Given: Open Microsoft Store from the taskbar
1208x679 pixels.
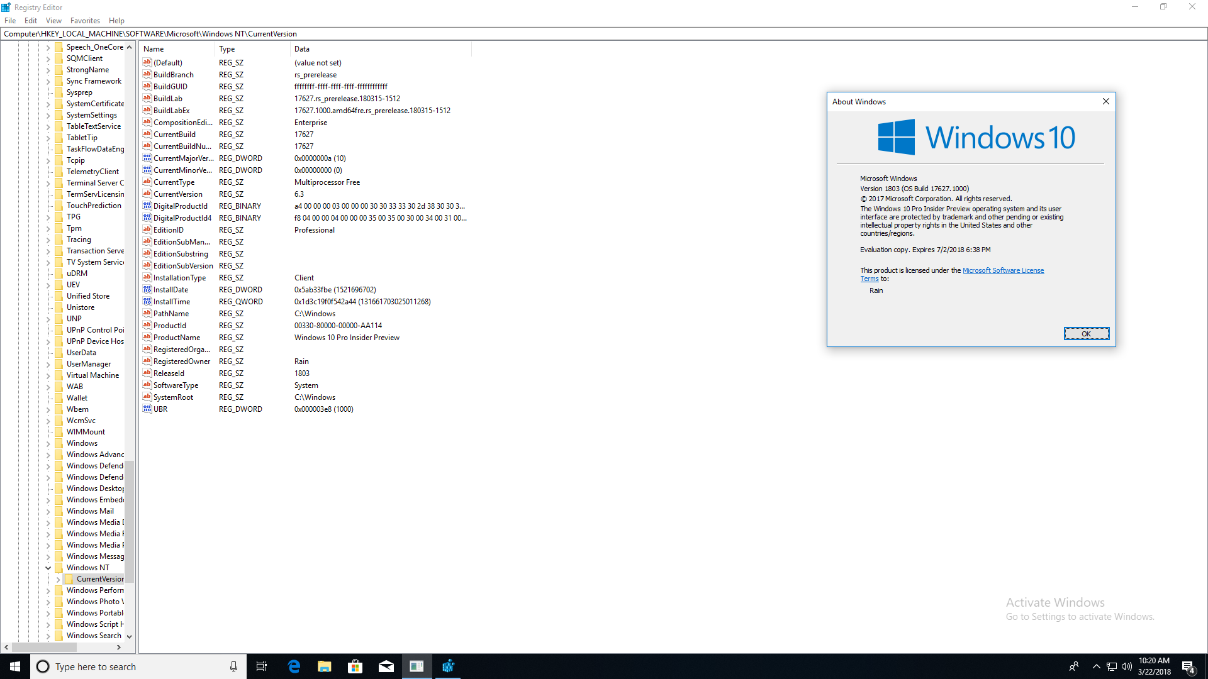Looking at the screenshot, I should [355, 666].
